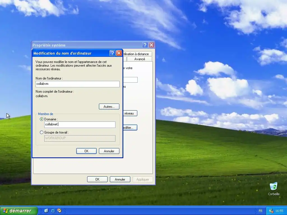Click the taskbar clock showing 16:55
The height and width of the screenshot is (215, 287).
[279, 211]
